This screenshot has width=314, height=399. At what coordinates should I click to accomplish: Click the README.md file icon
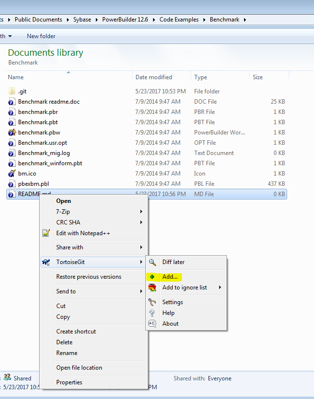(12, 194)
